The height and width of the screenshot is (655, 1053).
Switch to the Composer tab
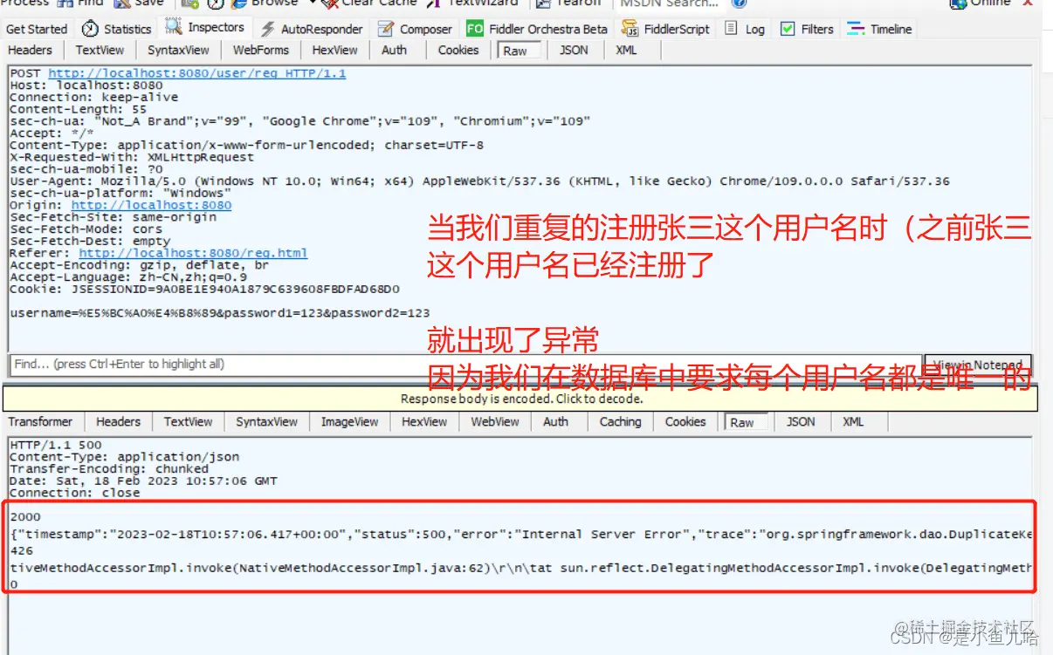coord(416,29)
